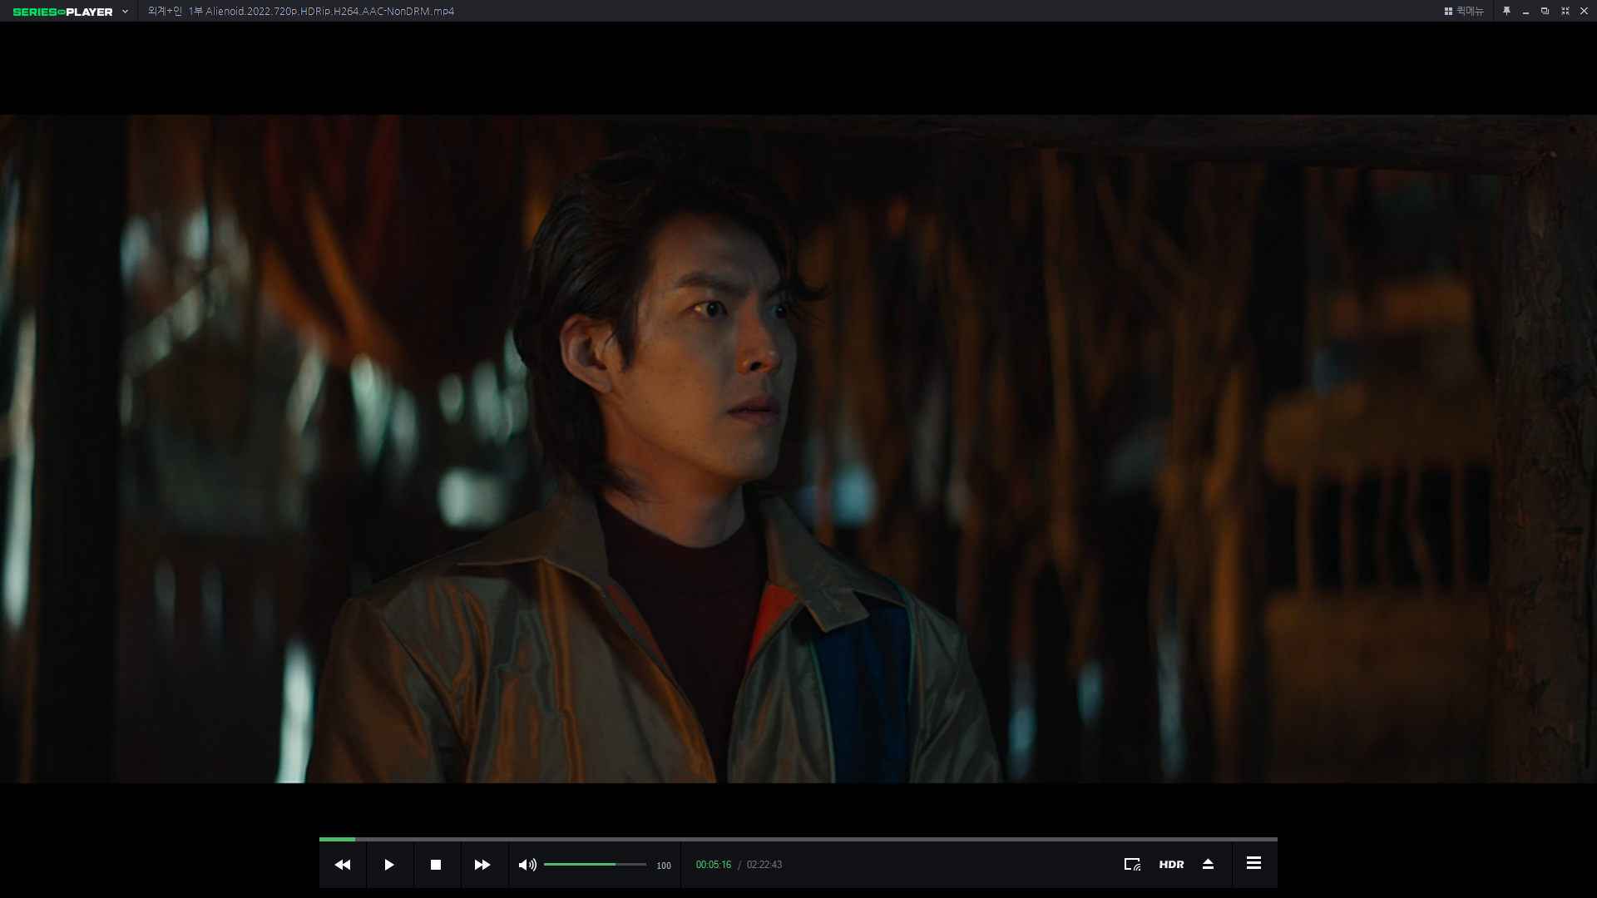Adjust the volume slider
The height and width of the screenshot is (898, 1597).
595,865
